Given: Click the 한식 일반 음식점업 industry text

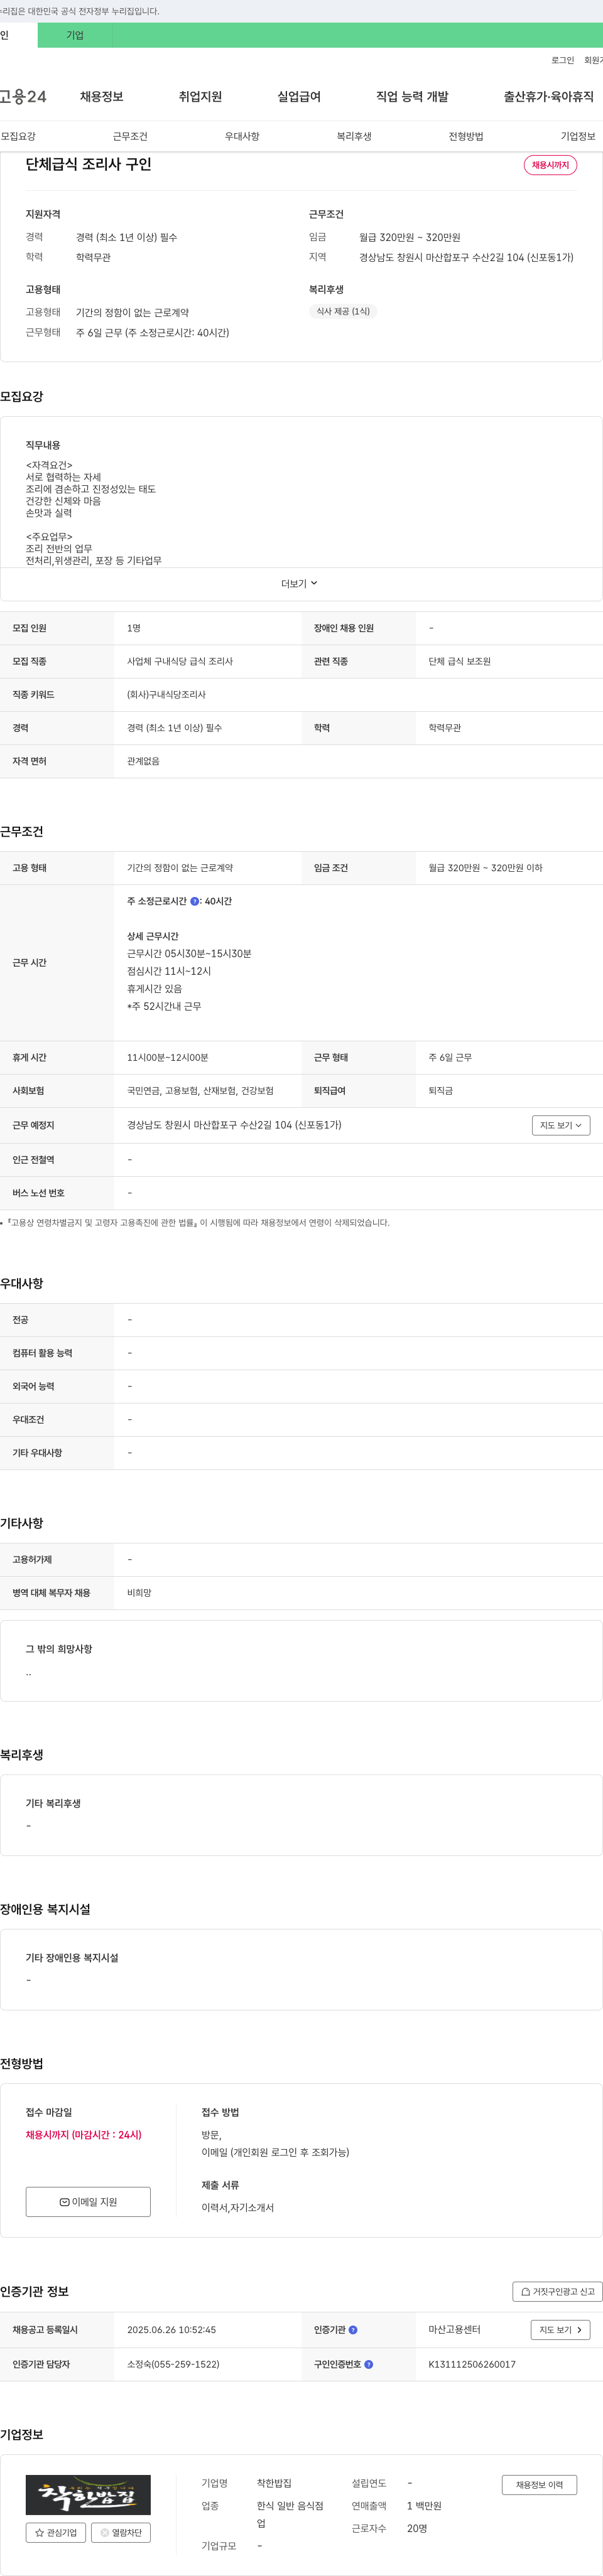Looking at the screenshot, I should (x=290, y=2514).
